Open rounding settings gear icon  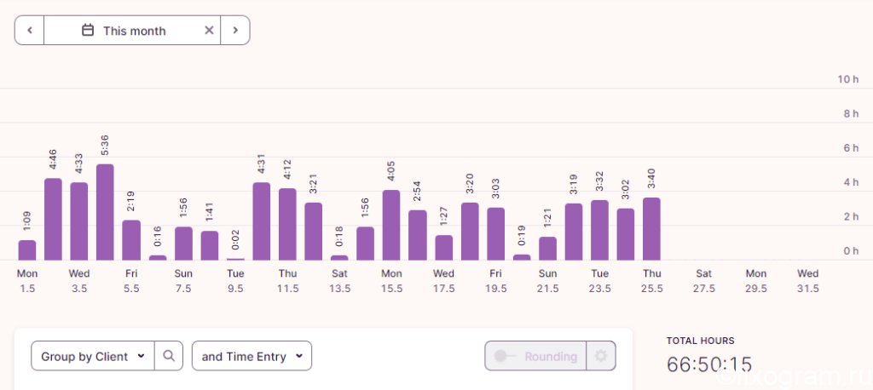point(601,356)
